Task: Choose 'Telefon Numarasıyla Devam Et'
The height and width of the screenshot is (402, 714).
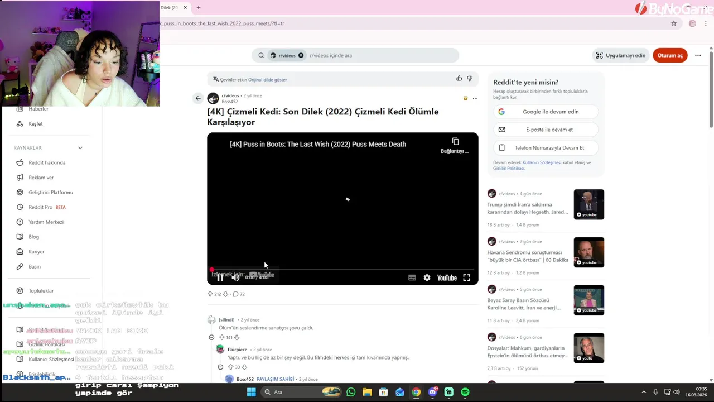Action: [546, 148]
